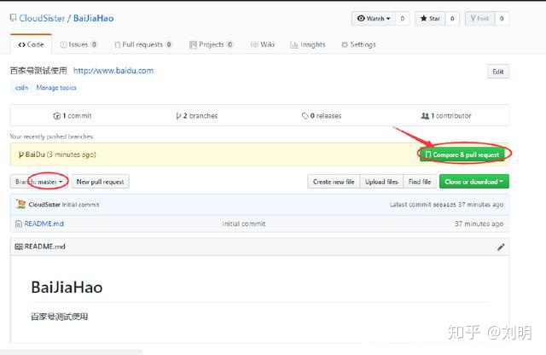Switch to the Code tab

tap(31, 44)
